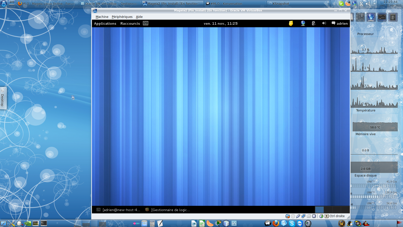Launch terminal icon next to Raccourcis
Image resolution: width=403 pixels, height=227 pixels.
click(146, 23)
